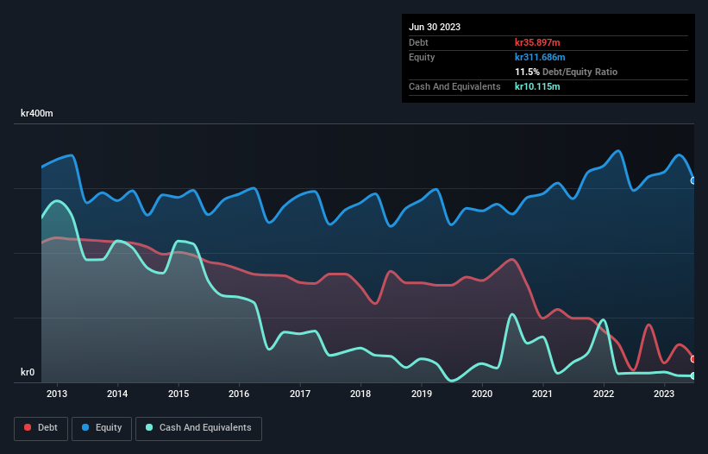Select the 2021 x-axis label
The width and height of the screenshot is (708, 454).
542,394
